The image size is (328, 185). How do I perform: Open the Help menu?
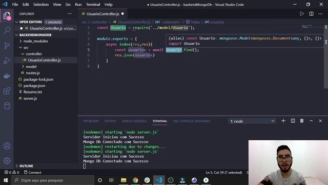point(108,5)
